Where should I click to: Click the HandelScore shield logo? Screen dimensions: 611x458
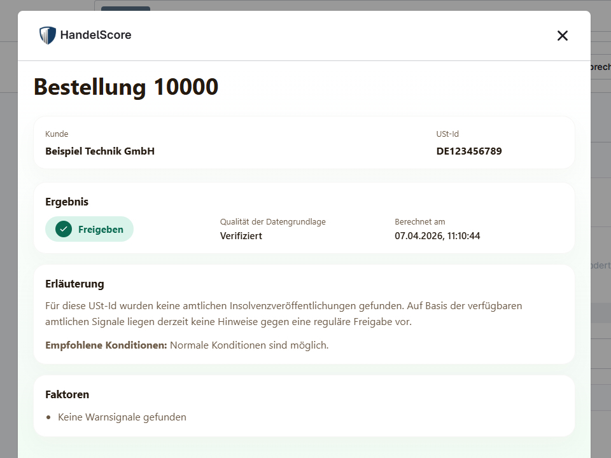[48, 35]
